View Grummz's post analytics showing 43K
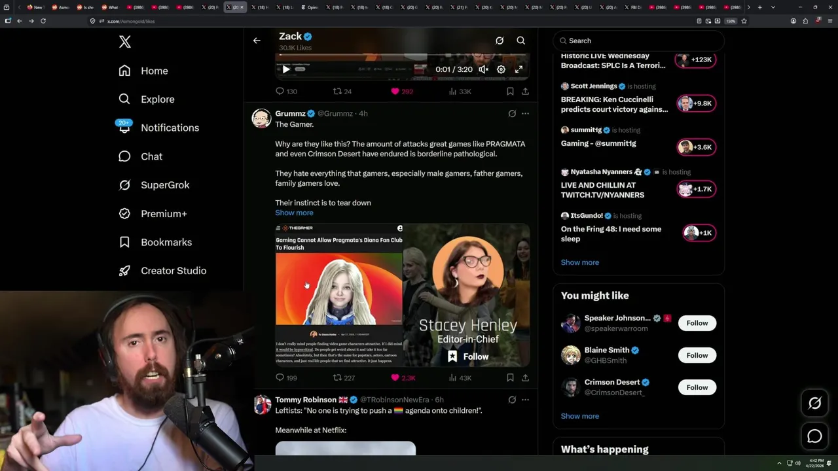 [x=460, y=377]
